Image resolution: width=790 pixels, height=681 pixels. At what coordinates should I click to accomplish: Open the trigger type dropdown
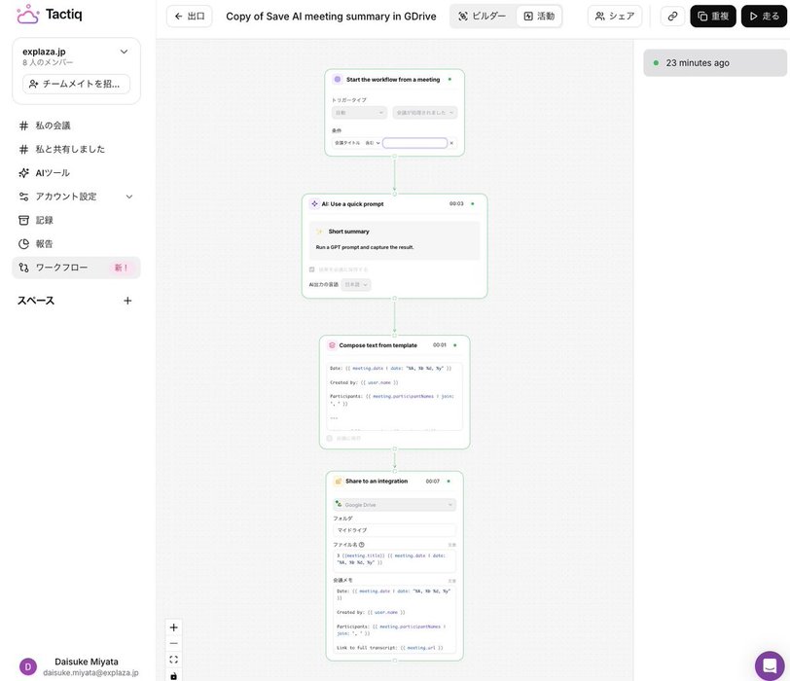pos(359,112)
